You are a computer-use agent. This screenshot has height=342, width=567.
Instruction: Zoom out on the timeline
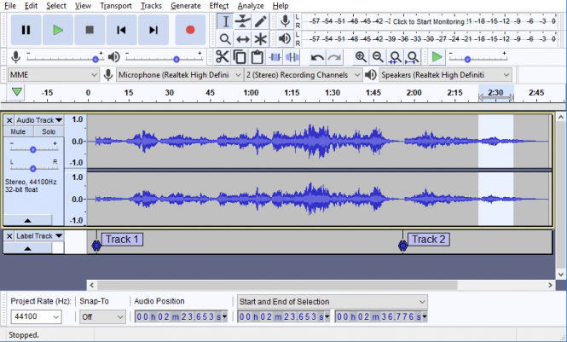point(378,57)
